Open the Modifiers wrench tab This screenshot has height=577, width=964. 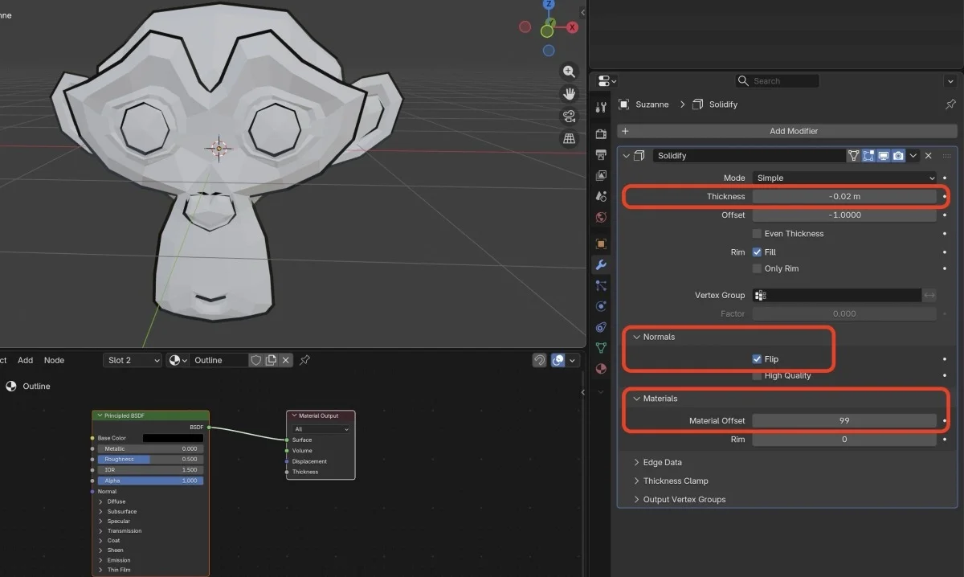(x=601, y=264)
